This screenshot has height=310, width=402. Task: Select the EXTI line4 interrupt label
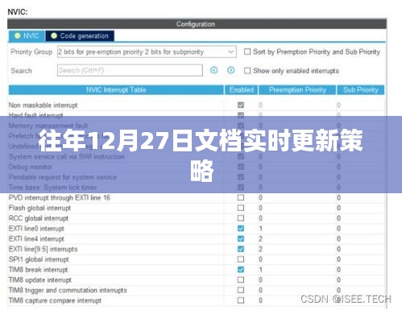[36, 239]
